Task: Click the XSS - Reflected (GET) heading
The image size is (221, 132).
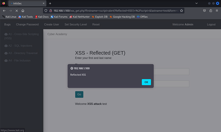Action: point(100,53)
